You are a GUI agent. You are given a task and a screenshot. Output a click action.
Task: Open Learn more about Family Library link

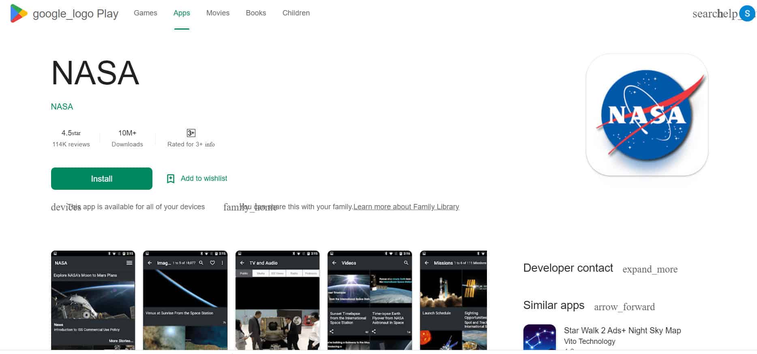tap(406, 207)
